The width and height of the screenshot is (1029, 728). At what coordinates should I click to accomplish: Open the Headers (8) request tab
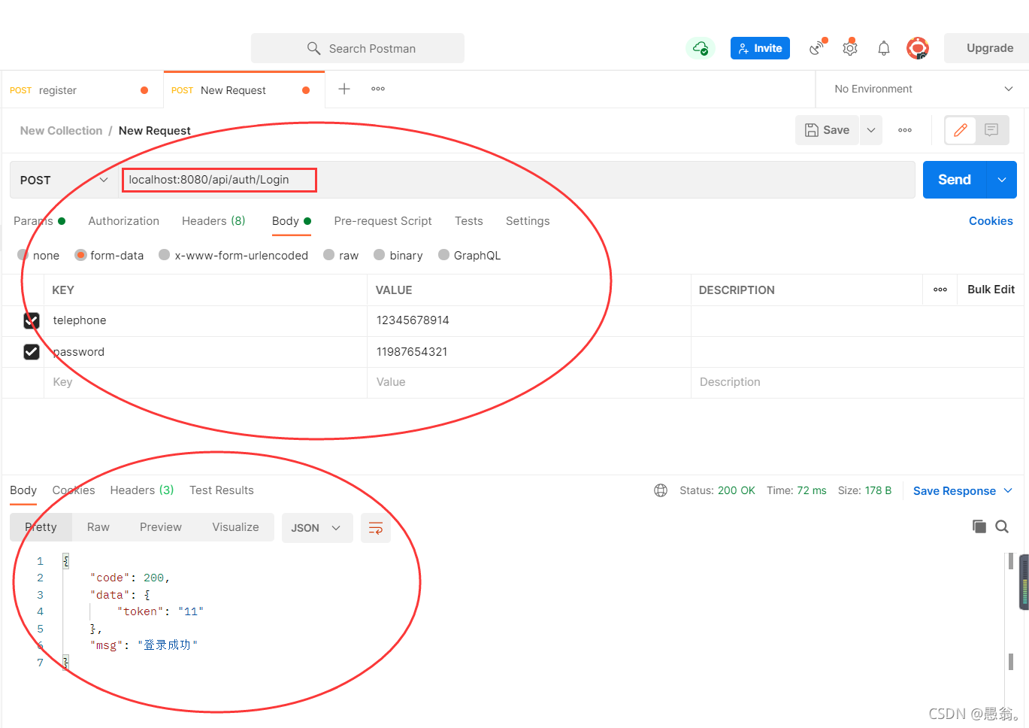213,221
